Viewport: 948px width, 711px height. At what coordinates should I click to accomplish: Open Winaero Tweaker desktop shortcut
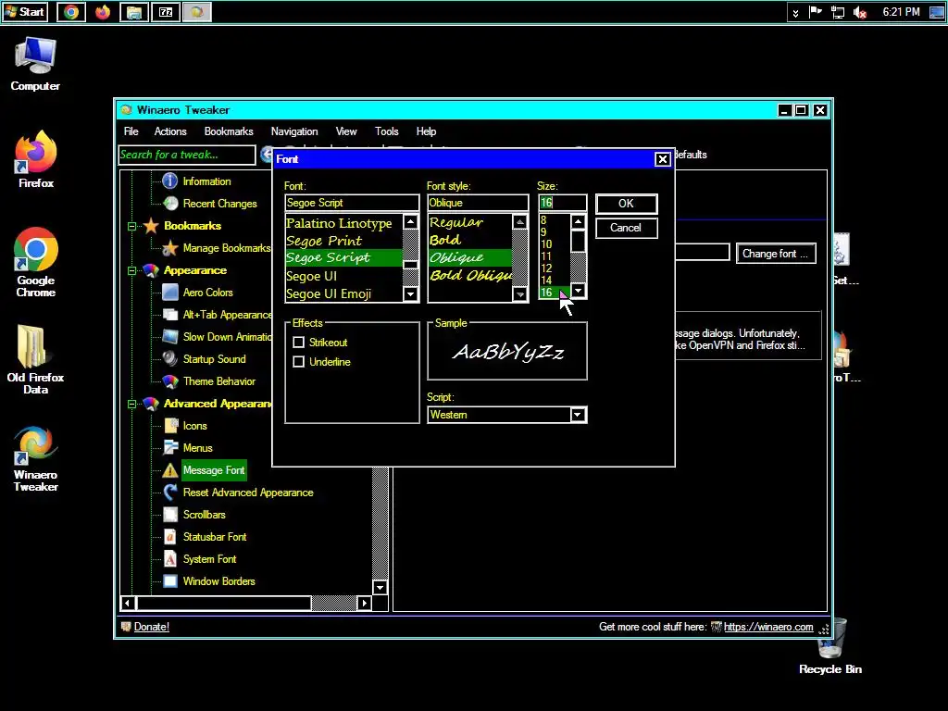coord(36,458)
